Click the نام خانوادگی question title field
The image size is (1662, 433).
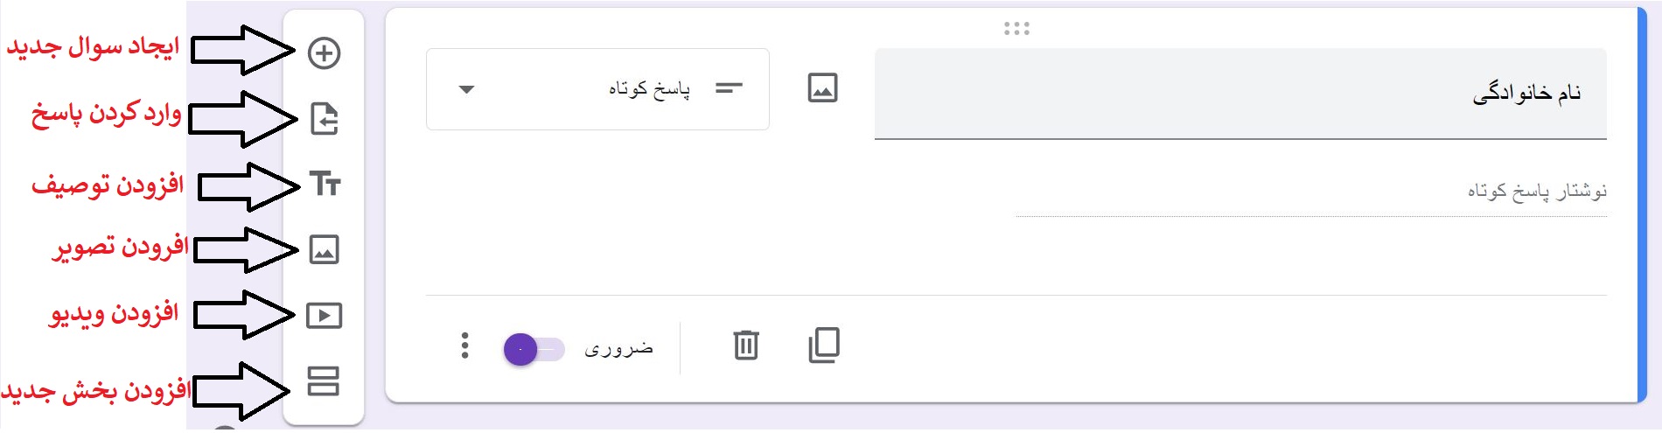[x=1240, y=93]
